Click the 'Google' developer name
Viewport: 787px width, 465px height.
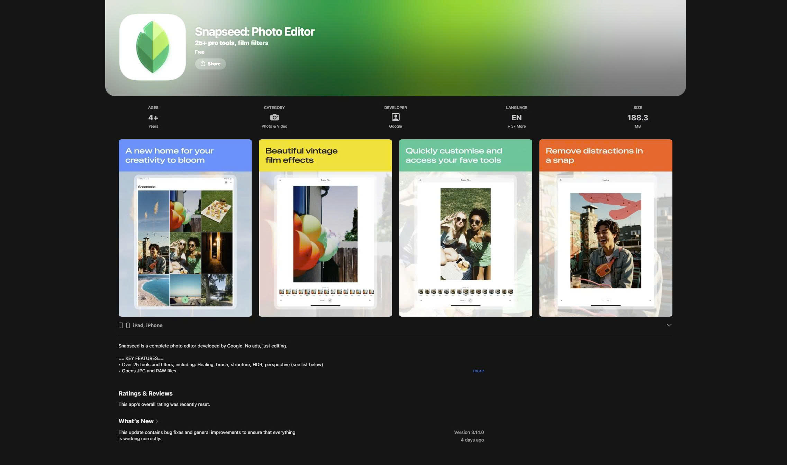pos(396,127)
